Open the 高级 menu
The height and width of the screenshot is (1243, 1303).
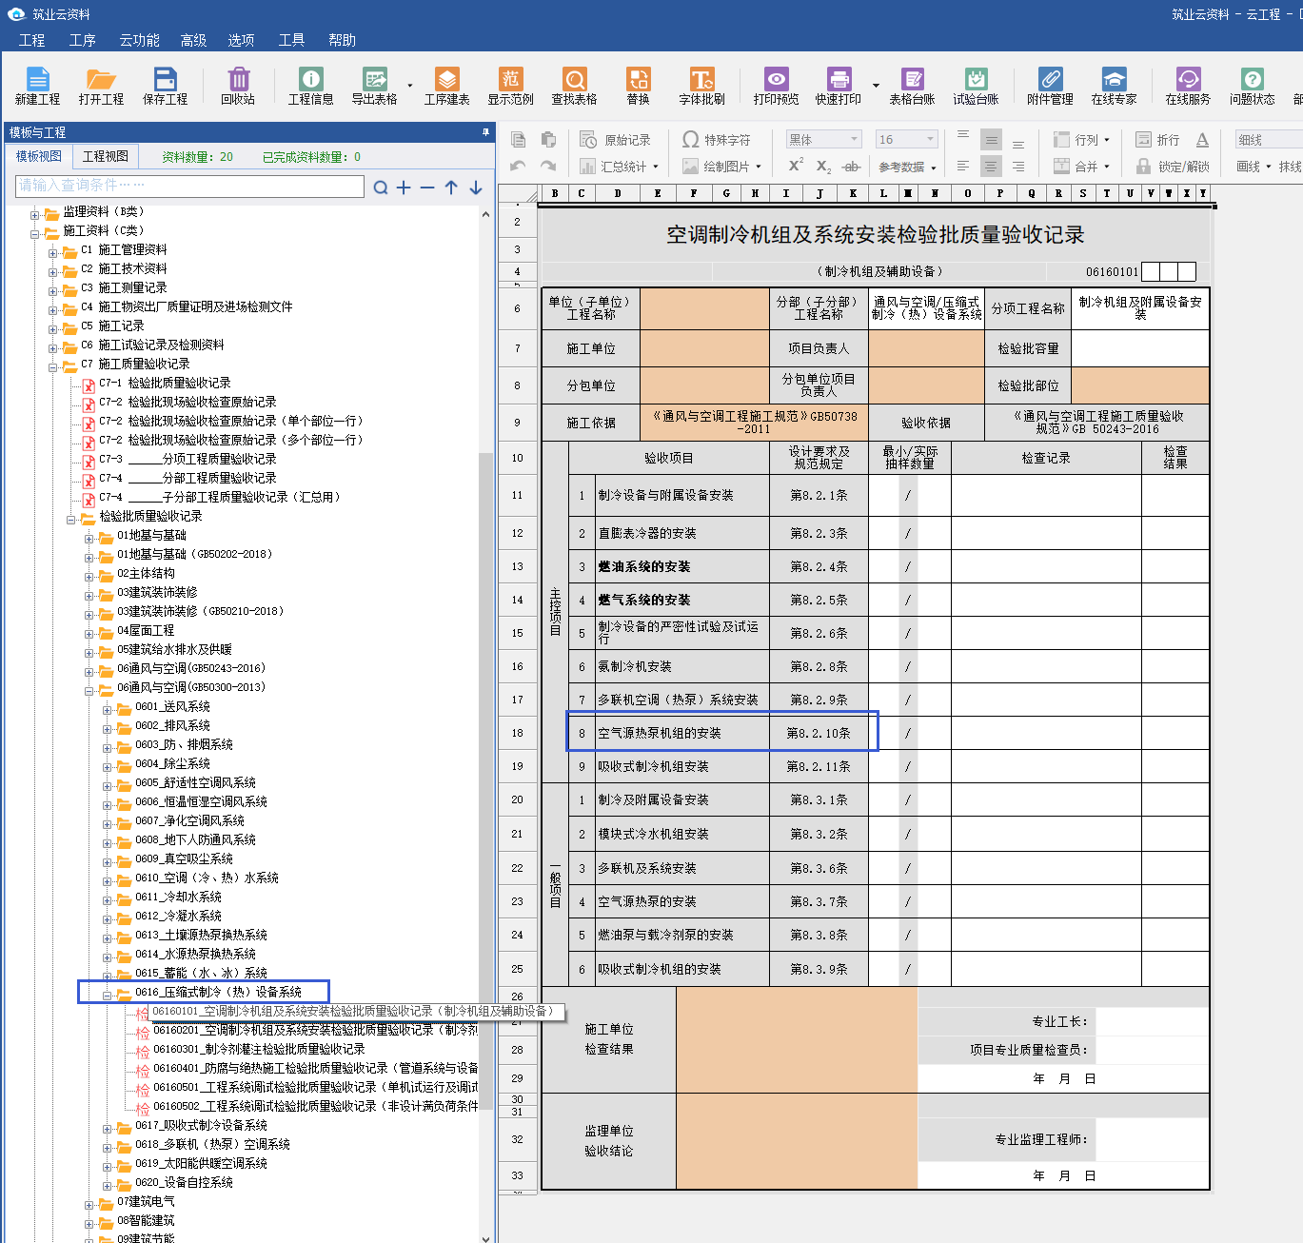click(x=193, y=40)
